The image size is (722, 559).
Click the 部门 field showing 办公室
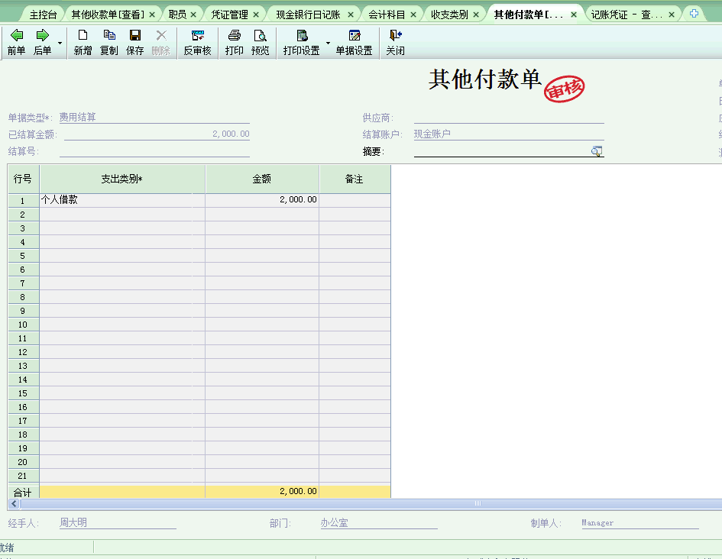coord(378,522)
